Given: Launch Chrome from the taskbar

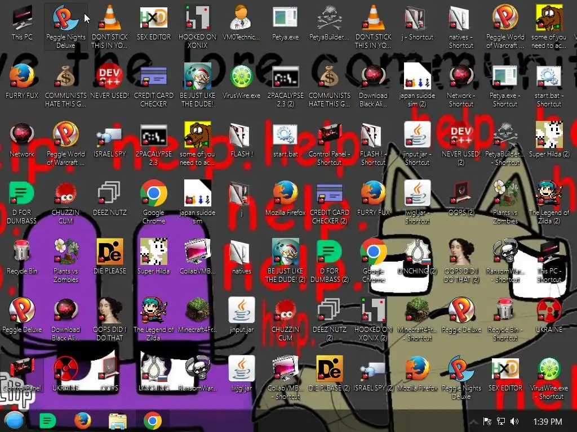Looking at the screenshot, I should tap(152, 421).
